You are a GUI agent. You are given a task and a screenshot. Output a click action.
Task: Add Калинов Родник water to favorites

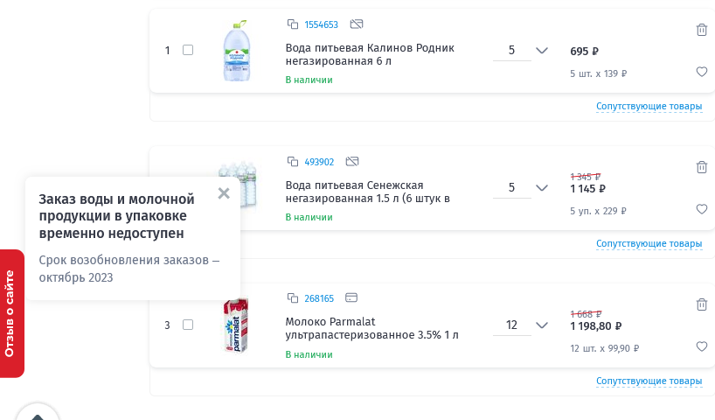click(x=701, y=72)
